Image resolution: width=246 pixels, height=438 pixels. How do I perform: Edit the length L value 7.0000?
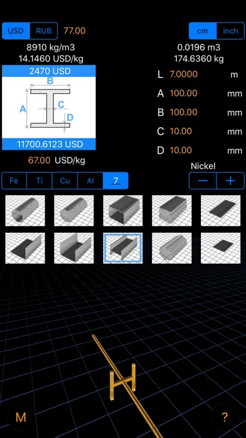[x=184, y=74]
